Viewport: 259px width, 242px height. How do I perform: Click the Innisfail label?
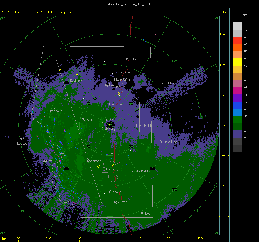[x=116, y=104]
